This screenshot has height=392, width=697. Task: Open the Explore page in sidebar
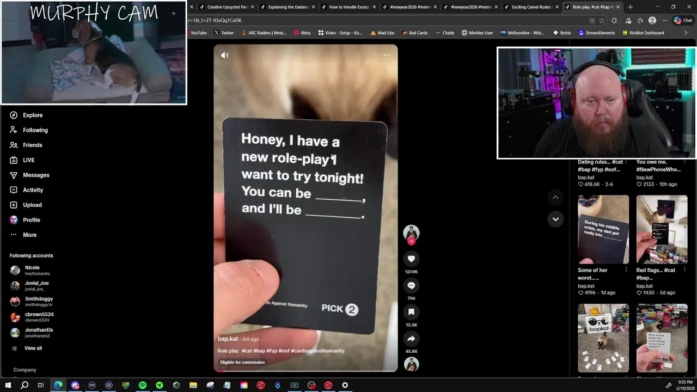coord(26,115)
